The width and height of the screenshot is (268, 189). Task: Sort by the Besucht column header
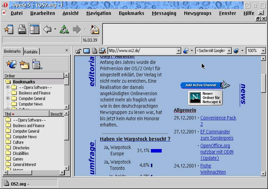(56, 114)
